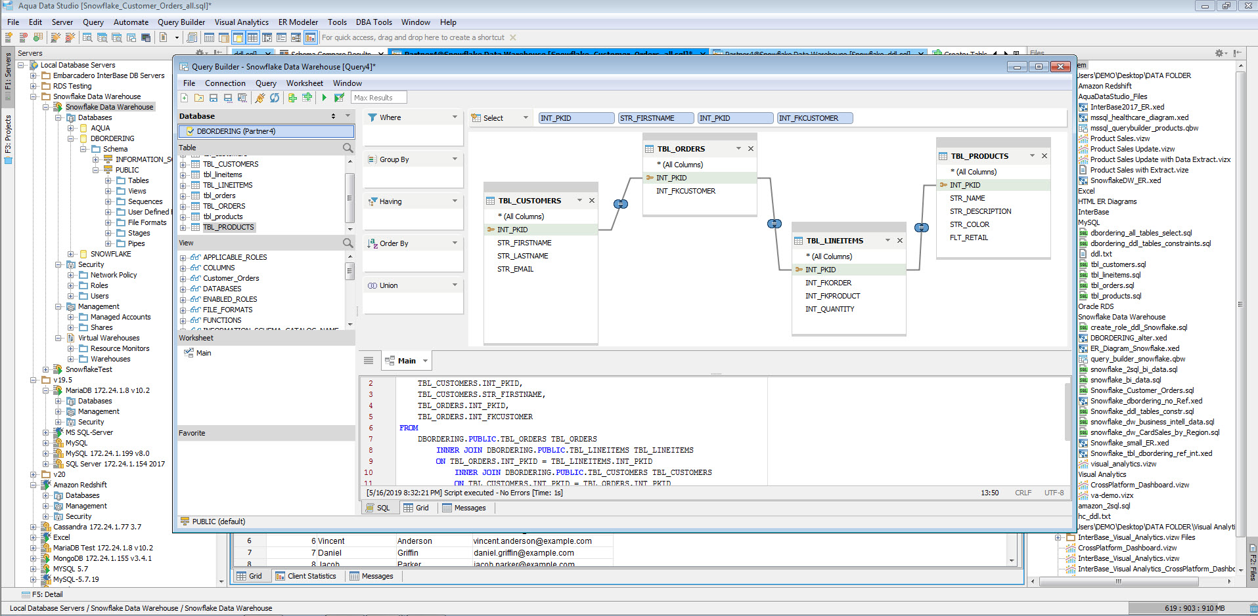This screenshot has height=616, width=1258.
Task: Click the Register Server icon in main toolbar
Action: point(8,37)
